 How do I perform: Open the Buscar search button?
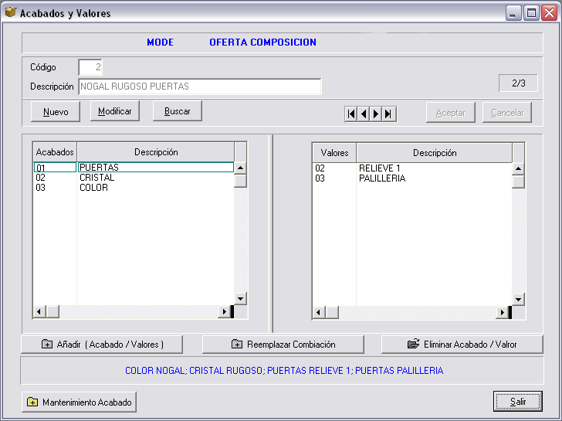[x=178, y=111]
